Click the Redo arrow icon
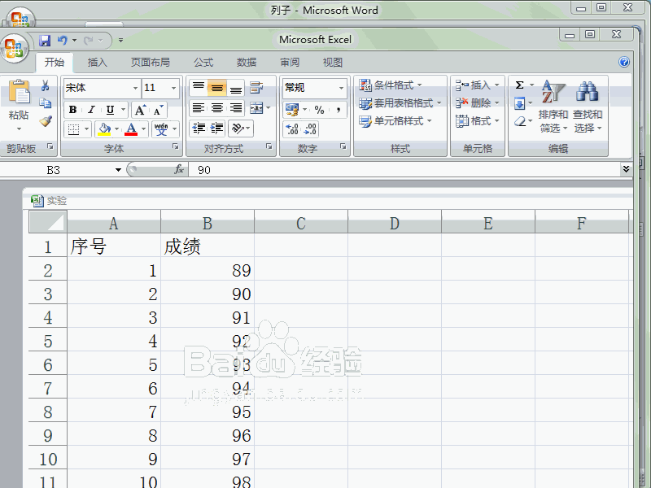Viewport: 651px width, 488px height. [x=89, y=40]
